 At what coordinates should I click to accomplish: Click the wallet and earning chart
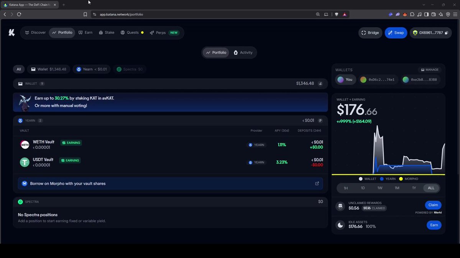388,149
